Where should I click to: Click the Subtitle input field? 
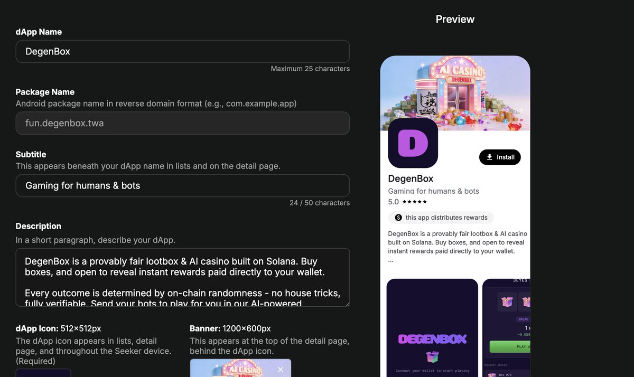(x=182, y=185)
